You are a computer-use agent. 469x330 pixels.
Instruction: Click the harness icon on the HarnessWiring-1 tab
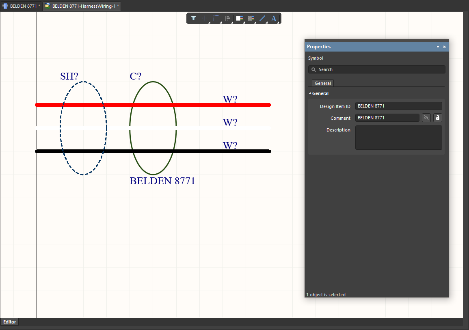(47, 6)
